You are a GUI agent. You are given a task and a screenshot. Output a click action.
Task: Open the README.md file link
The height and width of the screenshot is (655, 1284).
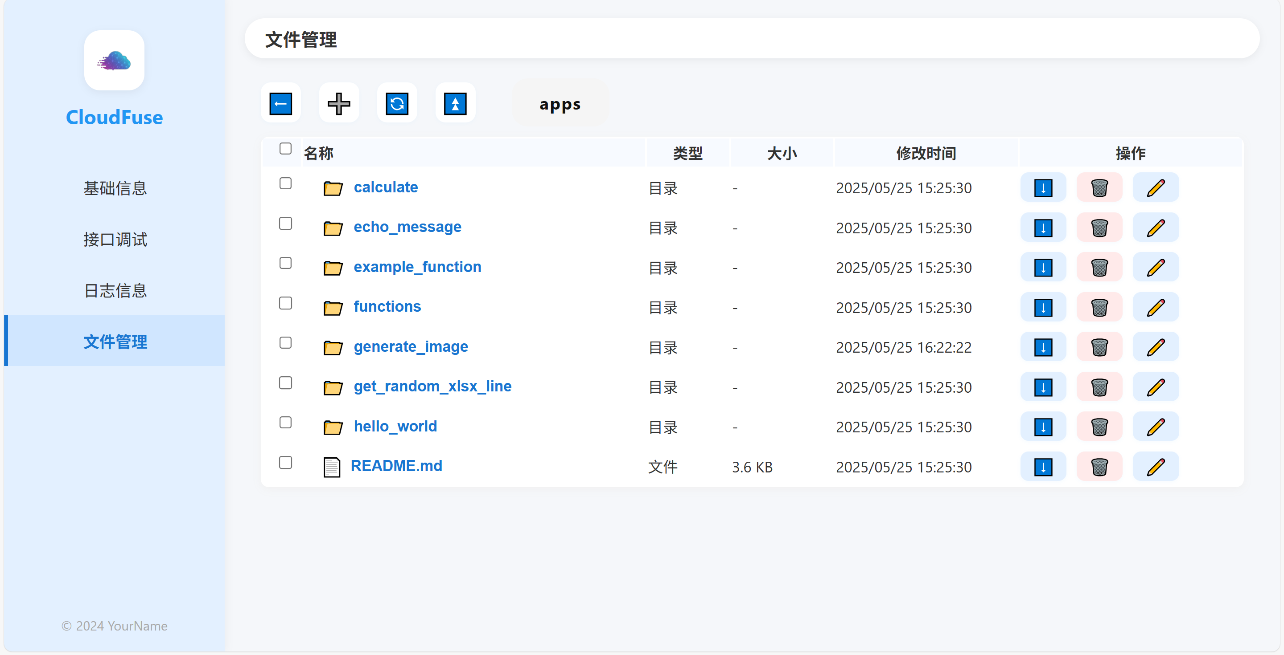click(x=396, y=466)
